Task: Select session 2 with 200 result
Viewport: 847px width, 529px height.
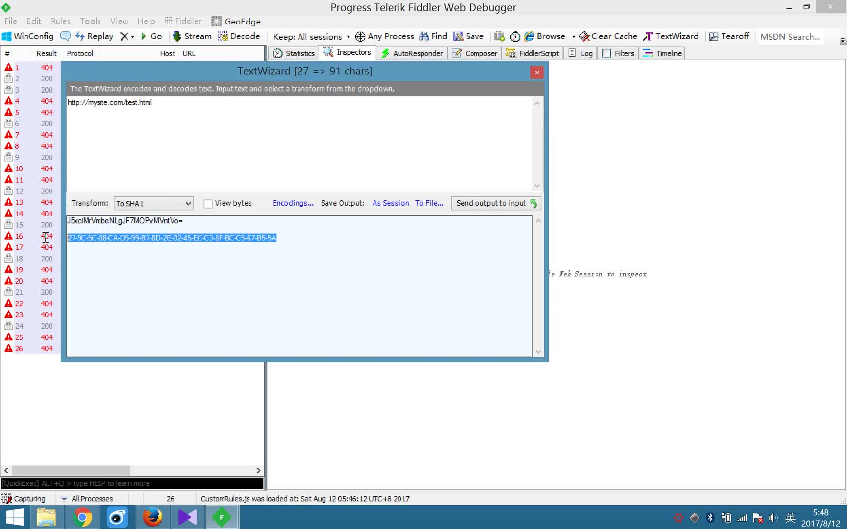Action: coord(30,79)
